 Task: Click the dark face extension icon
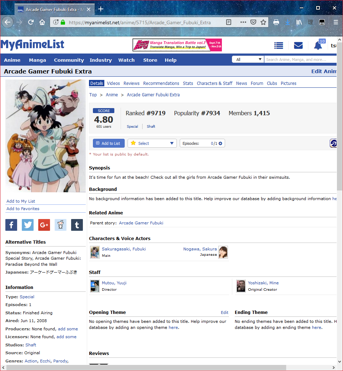pos(322,22)
